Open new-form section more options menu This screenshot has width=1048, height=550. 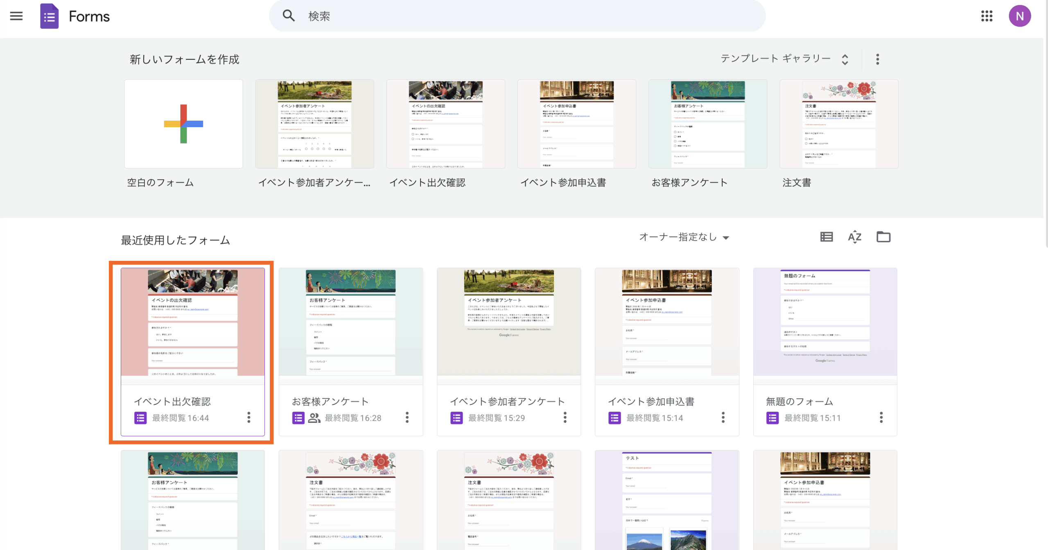pos(877,59)
